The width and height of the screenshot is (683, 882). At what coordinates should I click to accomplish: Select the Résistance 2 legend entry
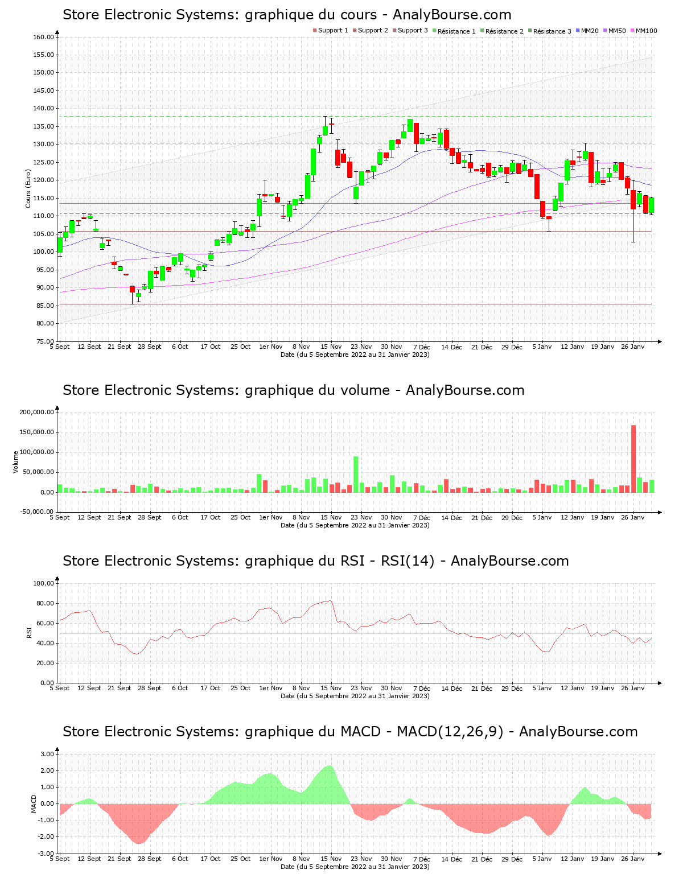pos(502,31)
